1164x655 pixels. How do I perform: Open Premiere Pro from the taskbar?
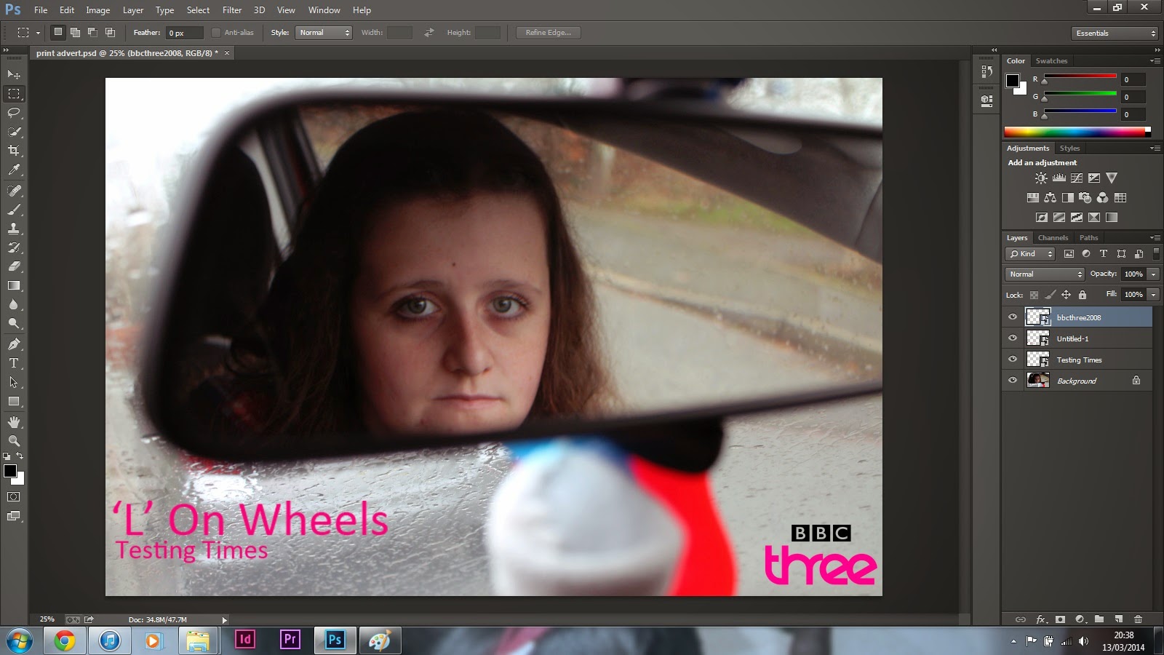pyautogui.click(x=290, y=640)
